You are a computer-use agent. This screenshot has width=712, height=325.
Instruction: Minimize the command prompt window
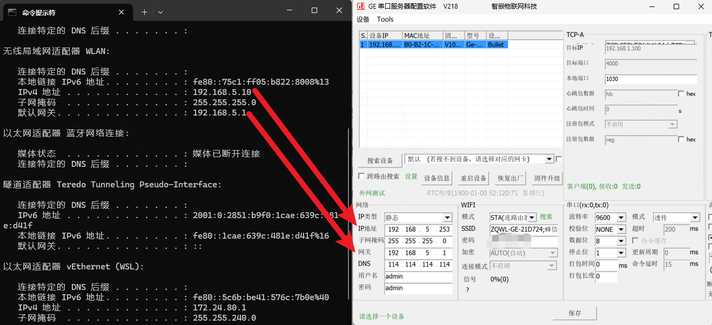click(290, 10)
